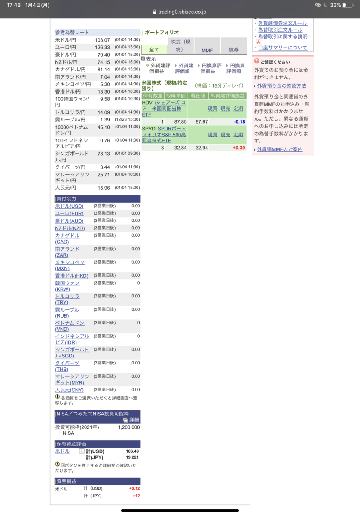360x515 pixels.
Task: Open トルコリラ(TRY) buying power link
Action: click(x=67, y=300)
